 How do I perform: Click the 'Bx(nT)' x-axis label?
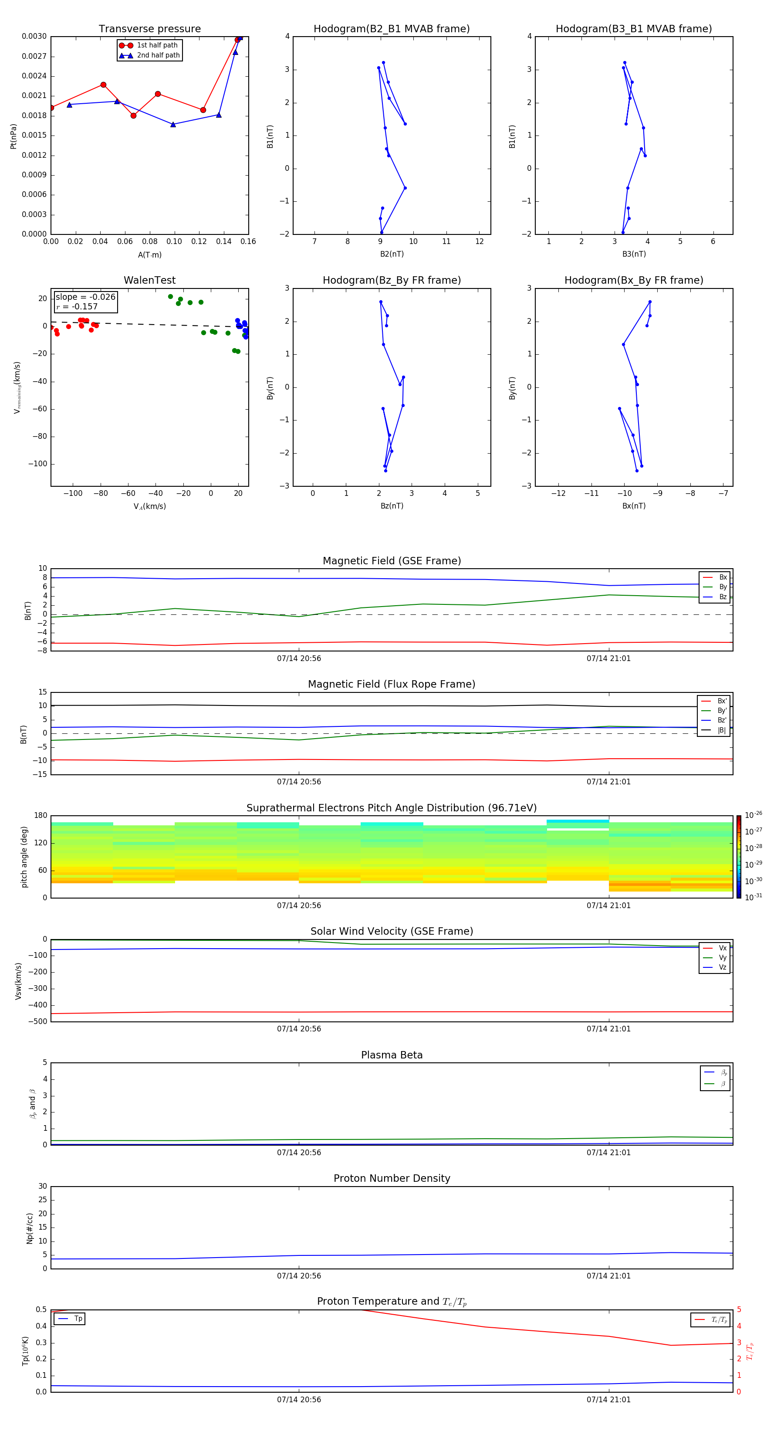click(x=634, y=506)
